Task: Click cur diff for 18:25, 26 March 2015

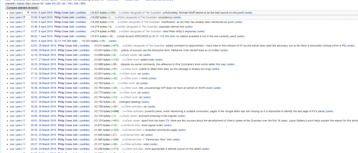Action: coord(12,64)
